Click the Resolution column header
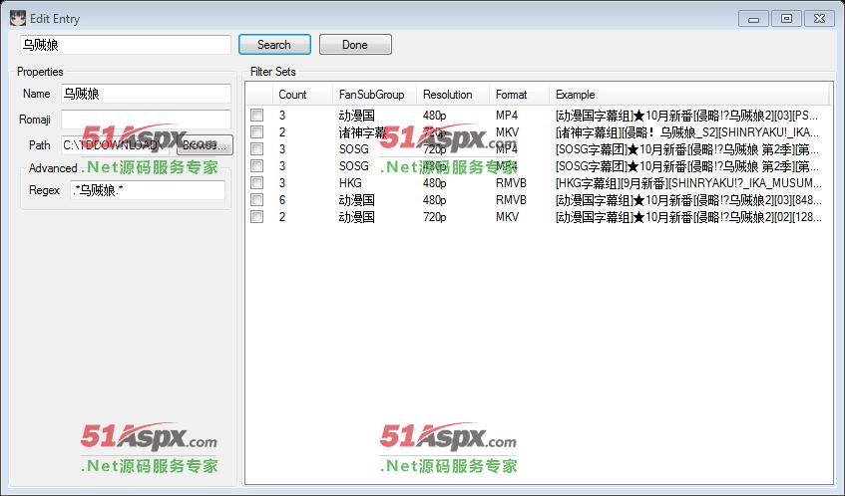 [451, 95]
